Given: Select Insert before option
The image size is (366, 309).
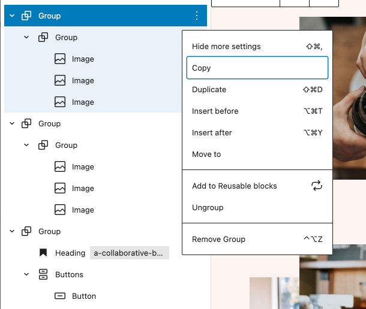Looking at the screenshot, I should coord(257,111).
